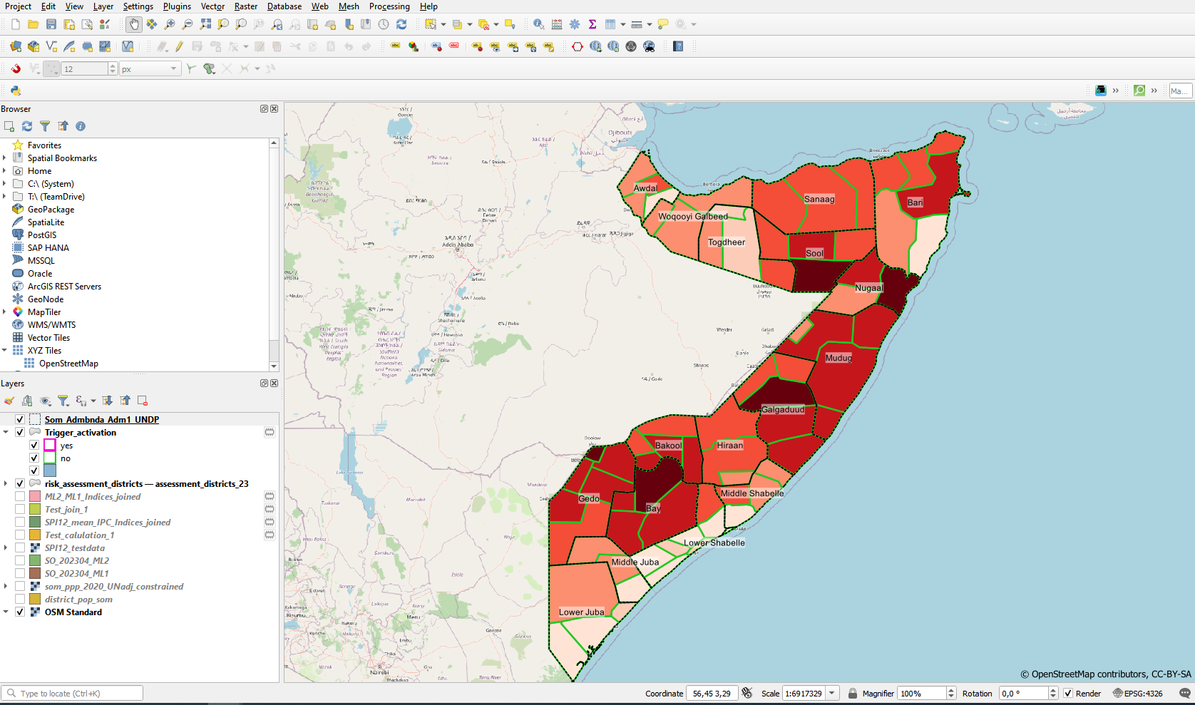1195x705 pixels.
Task: Click the Open Project folder icon
Action: [33, 24]
